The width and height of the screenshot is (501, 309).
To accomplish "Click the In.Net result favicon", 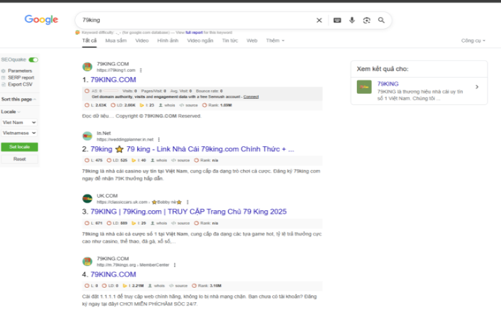I will [x=87, y=136].
